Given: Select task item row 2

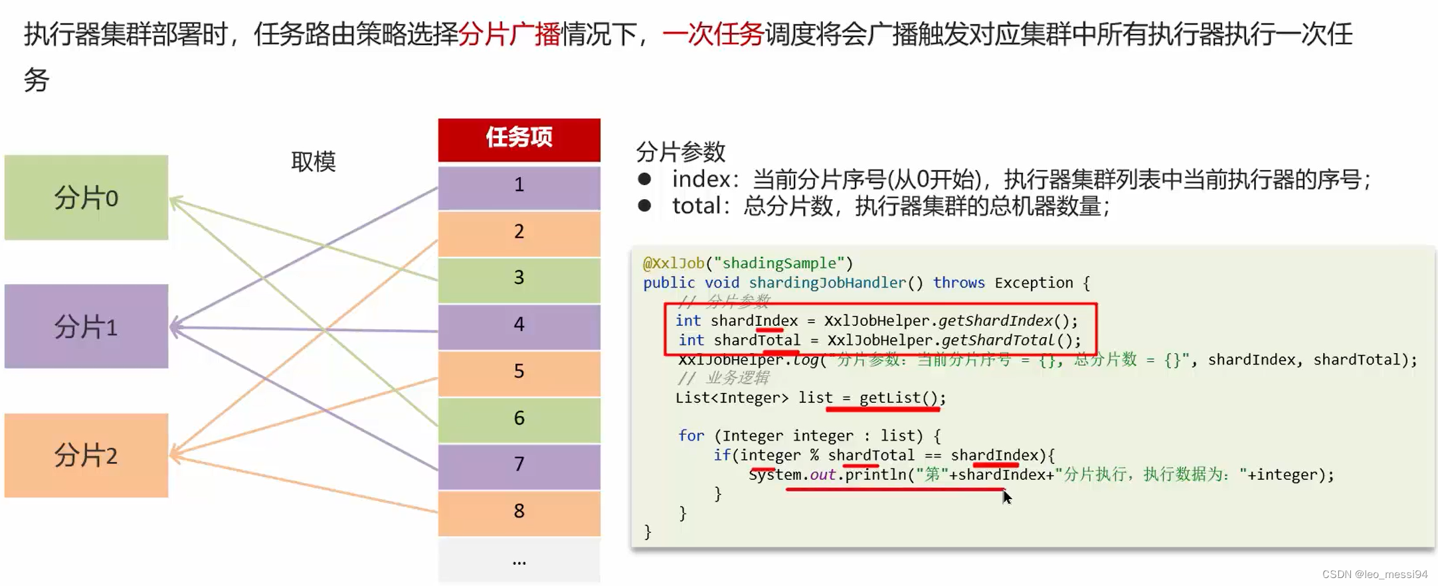Looking at the screenshot, I should (x=519, y=234).
